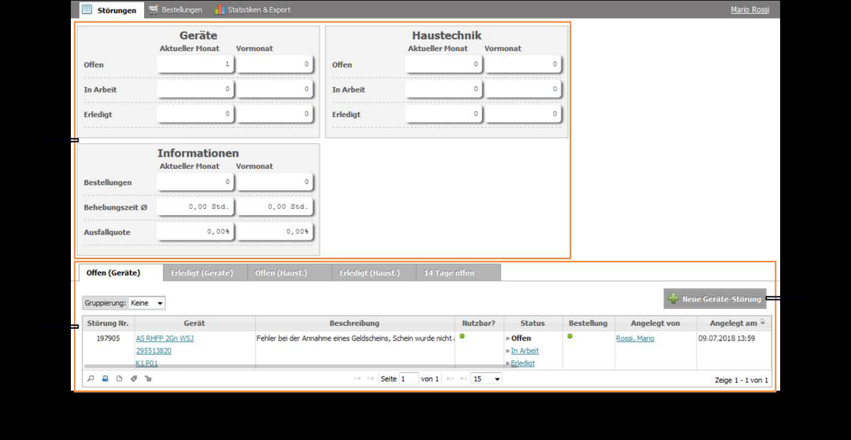This screenshot has height=440, width=851.
Task: Open the Gruppierung dropdown
Action: (147, 303)
